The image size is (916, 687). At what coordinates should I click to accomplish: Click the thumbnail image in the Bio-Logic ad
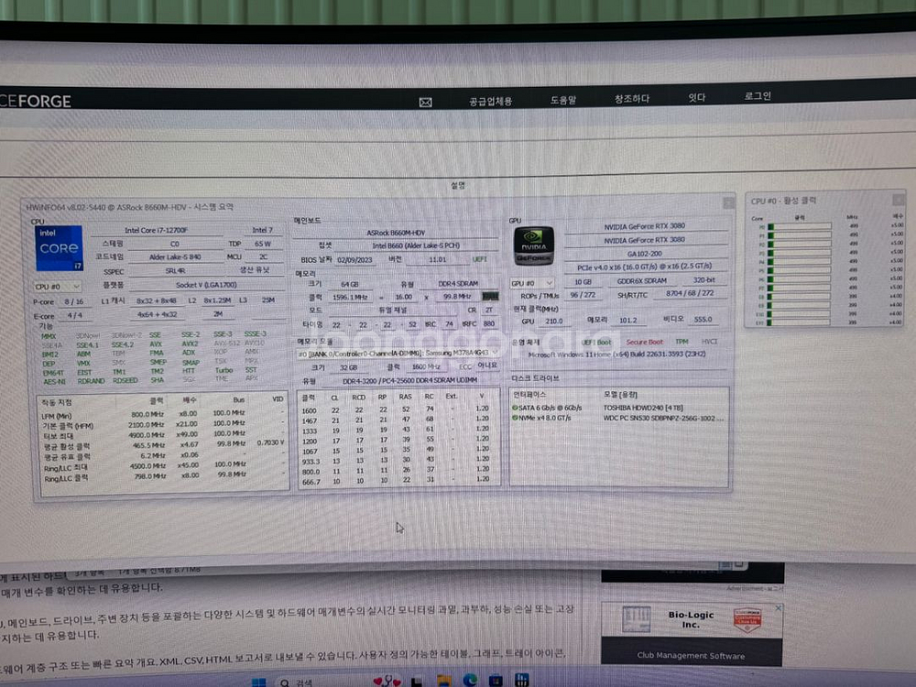637,620
